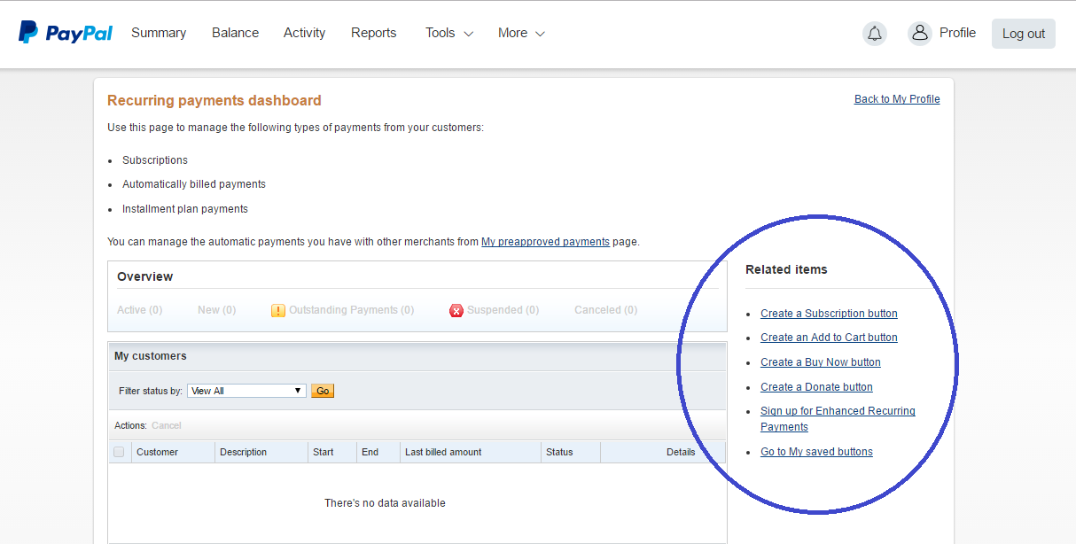1076x544 pixels.
Task: Click the yellow Outstanding Payments warning icon
Action: click(278, 310)
